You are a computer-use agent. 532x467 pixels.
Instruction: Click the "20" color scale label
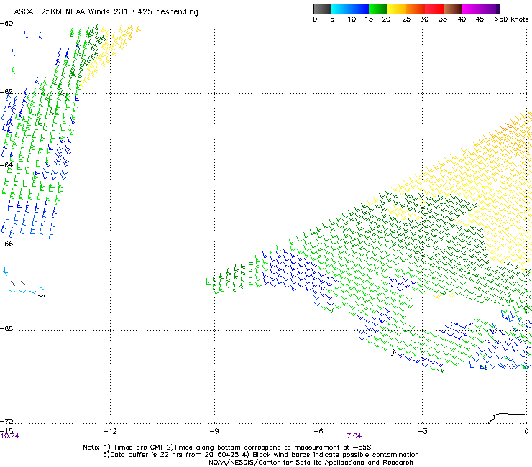coord(386,19)
